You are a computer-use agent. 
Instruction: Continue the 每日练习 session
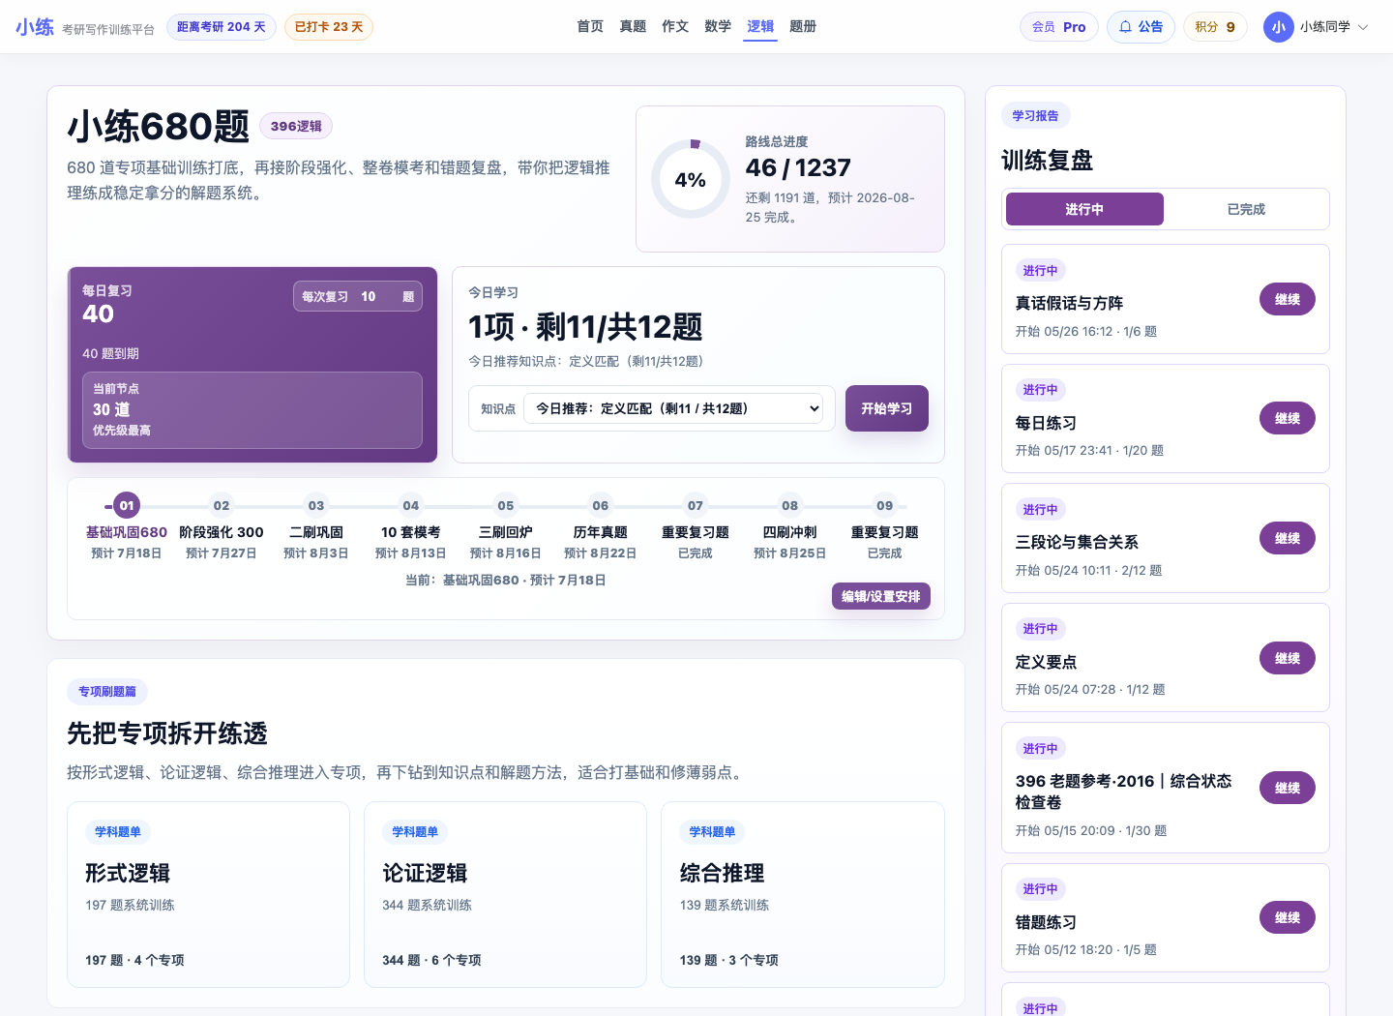[1288, 418]
